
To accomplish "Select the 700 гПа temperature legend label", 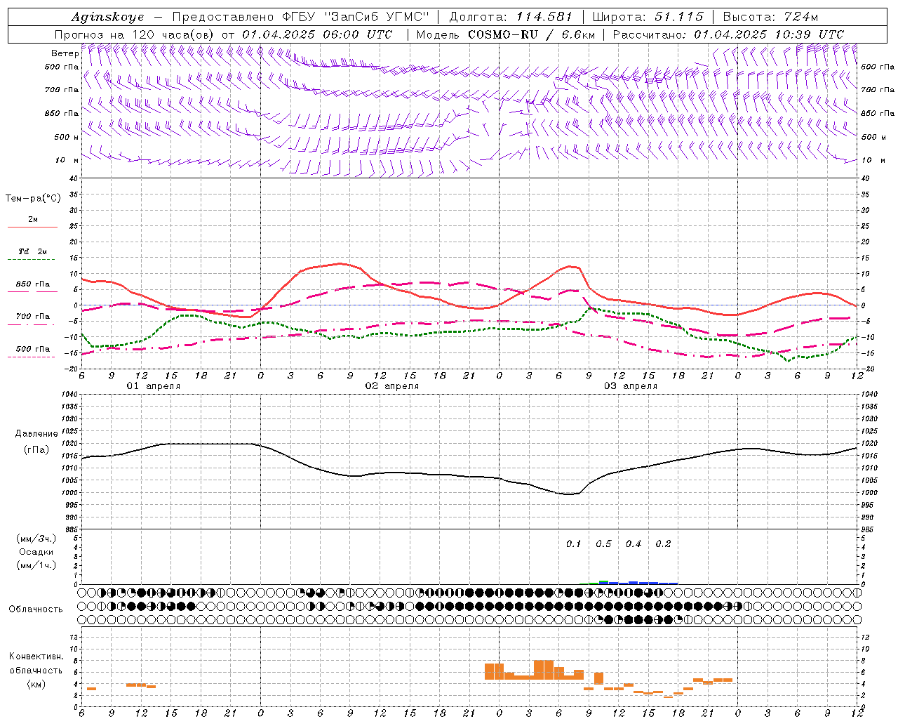I will coord(32,316).
